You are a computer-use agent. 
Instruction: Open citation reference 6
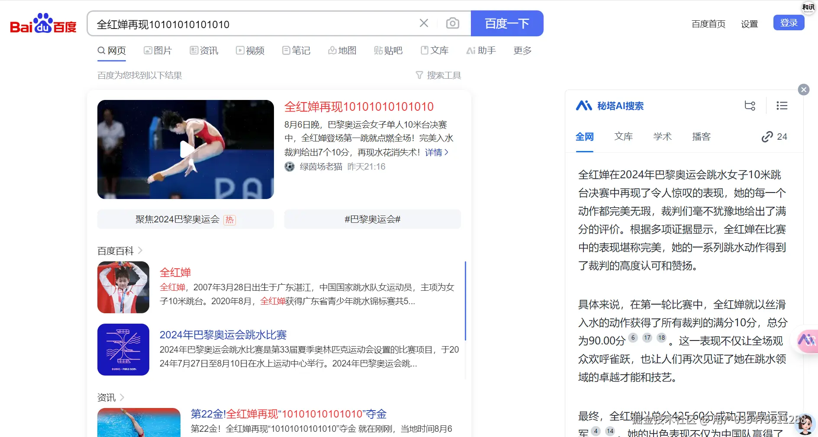coord(633,338)
